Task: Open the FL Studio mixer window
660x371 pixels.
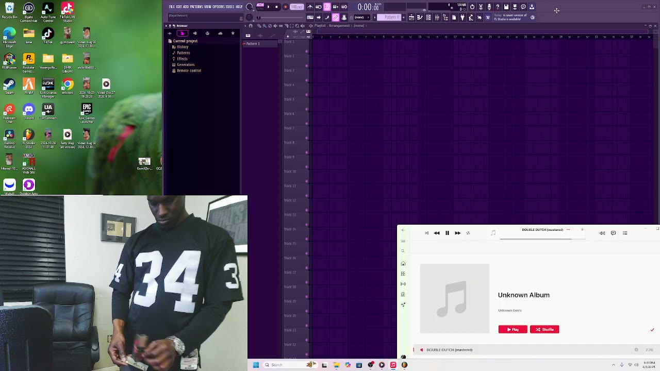Action: point(437,18)
